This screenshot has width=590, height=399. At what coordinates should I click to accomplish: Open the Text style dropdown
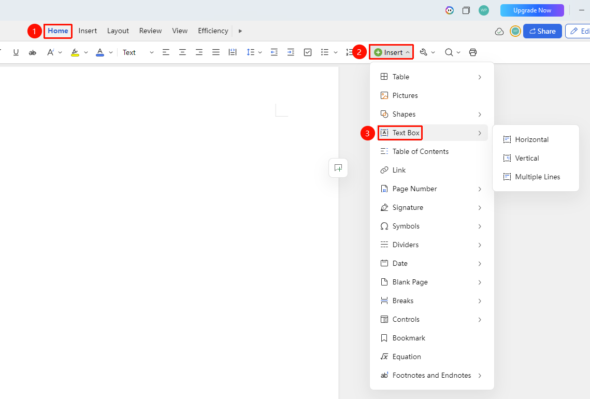click(x=138, y=52)
